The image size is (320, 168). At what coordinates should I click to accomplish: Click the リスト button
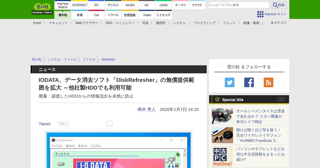[63, 124]
